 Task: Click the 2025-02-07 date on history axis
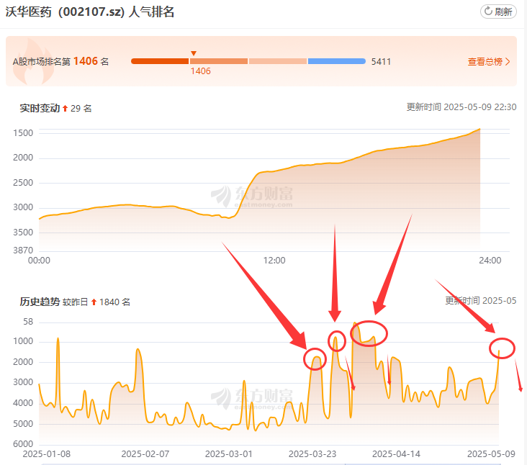[x=145, y=454]
